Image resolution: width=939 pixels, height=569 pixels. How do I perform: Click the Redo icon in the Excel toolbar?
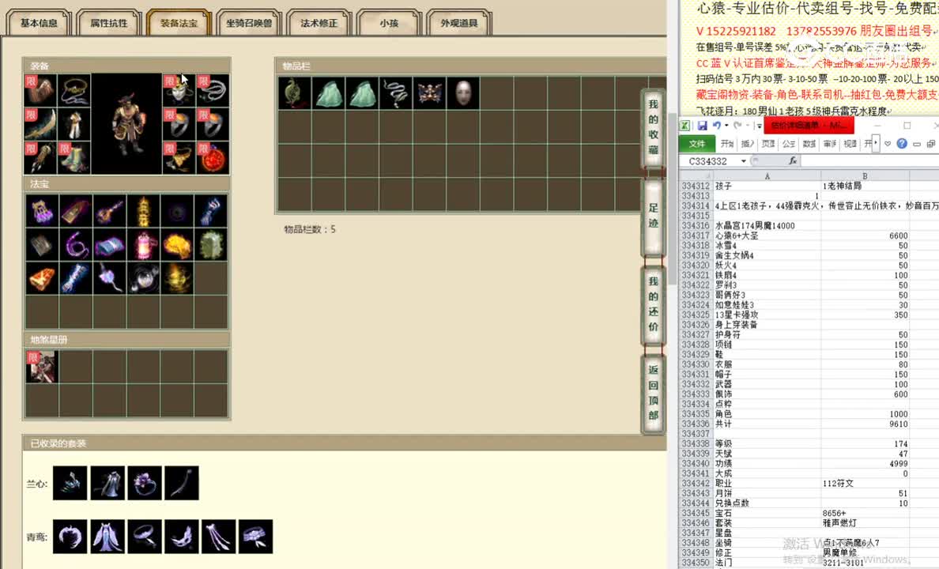click(737, 125)
